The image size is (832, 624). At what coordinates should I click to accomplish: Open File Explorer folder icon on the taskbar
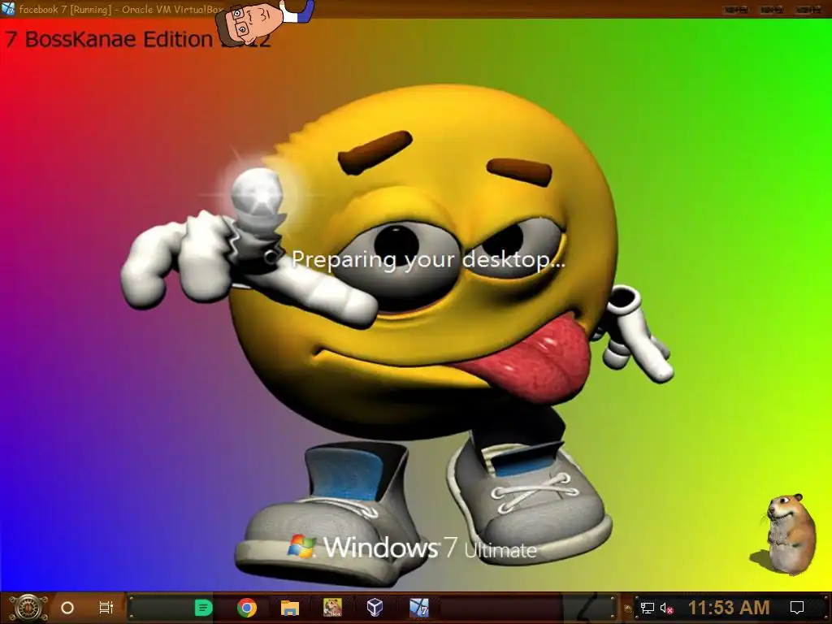tap(290, 608)
